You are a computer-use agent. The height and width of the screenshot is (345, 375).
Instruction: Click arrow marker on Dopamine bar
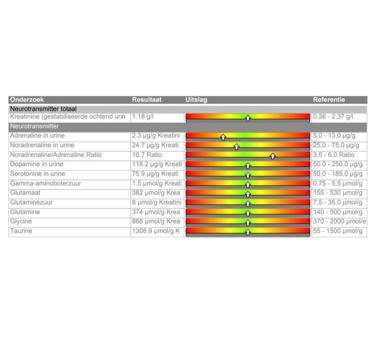coord(248,166)
